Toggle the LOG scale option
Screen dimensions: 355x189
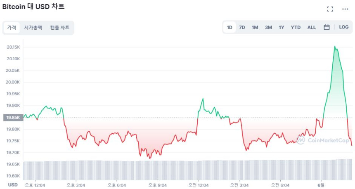pos(343,27)
